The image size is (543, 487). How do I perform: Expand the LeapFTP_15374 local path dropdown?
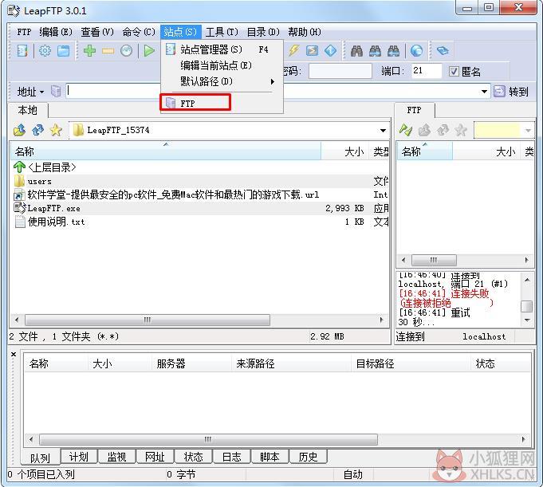(x=383, y=131)
